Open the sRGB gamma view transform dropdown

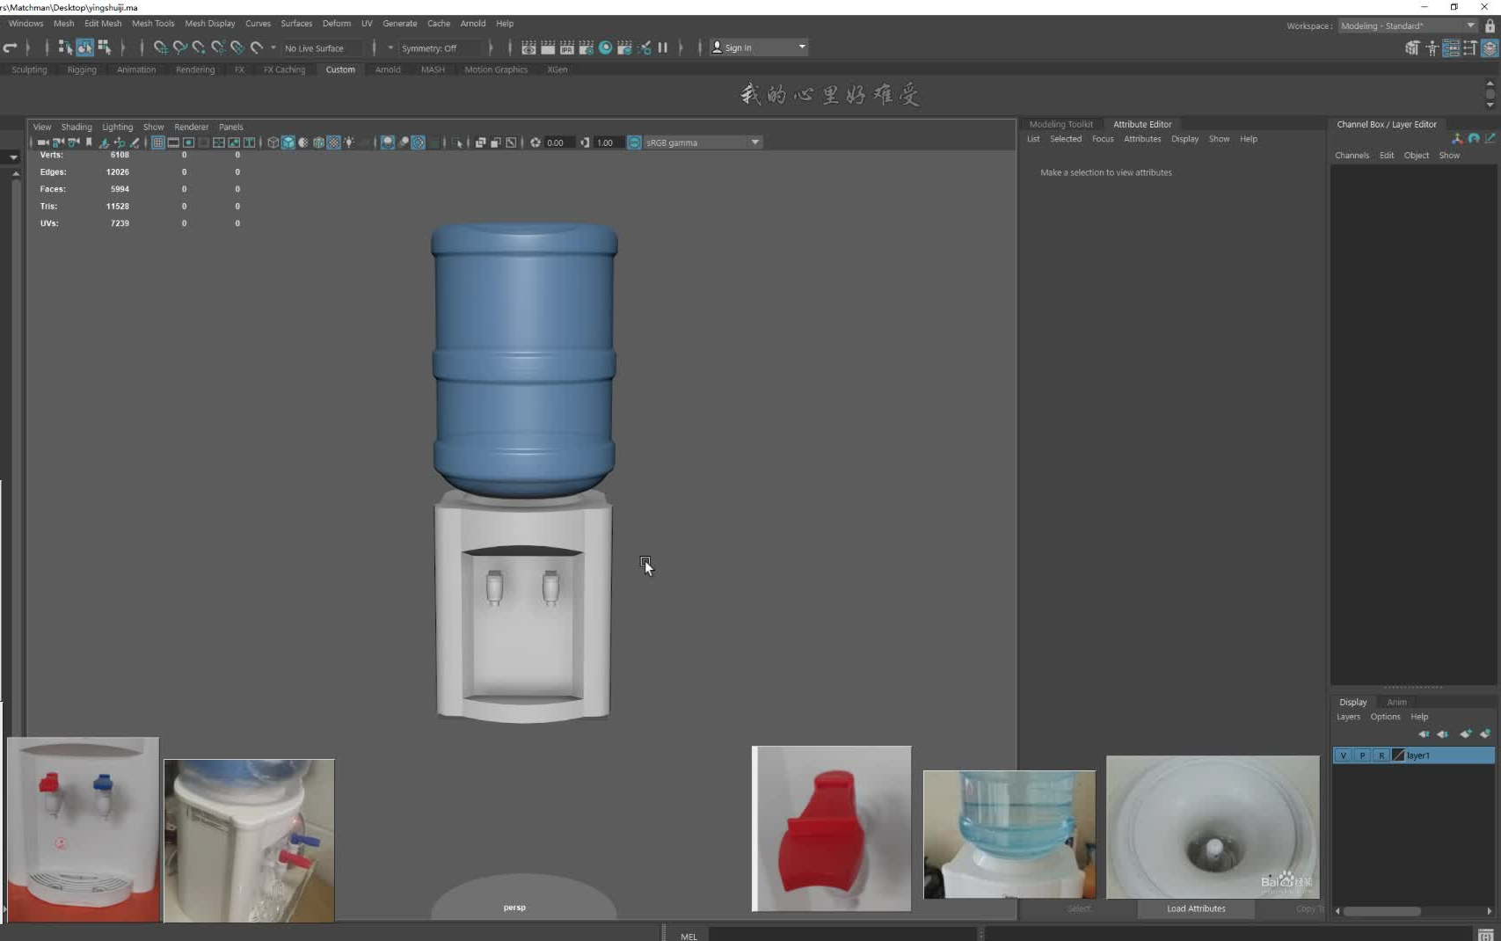tap(754, 142)
